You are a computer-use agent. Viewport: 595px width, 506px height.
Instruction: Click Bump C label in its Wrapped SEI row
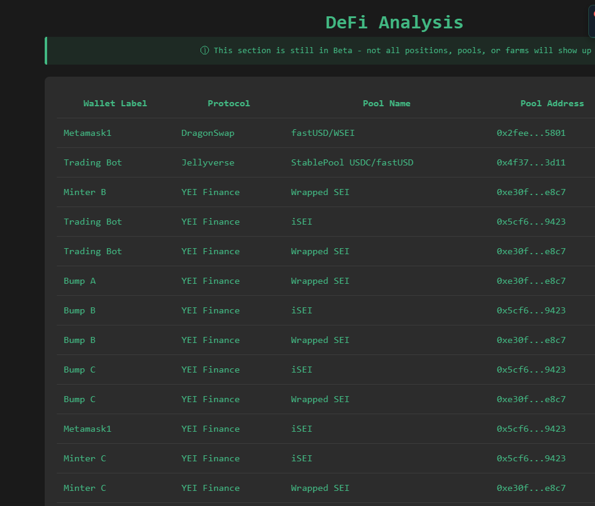pyautogui.click(x=79, y=399)
